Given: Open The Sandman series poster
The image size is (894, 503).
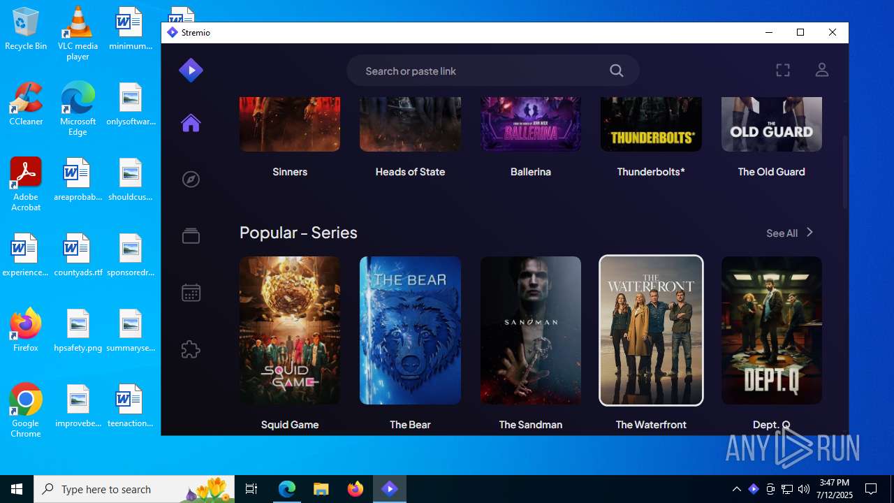Looking at the screenshot, I should [531, 330].
